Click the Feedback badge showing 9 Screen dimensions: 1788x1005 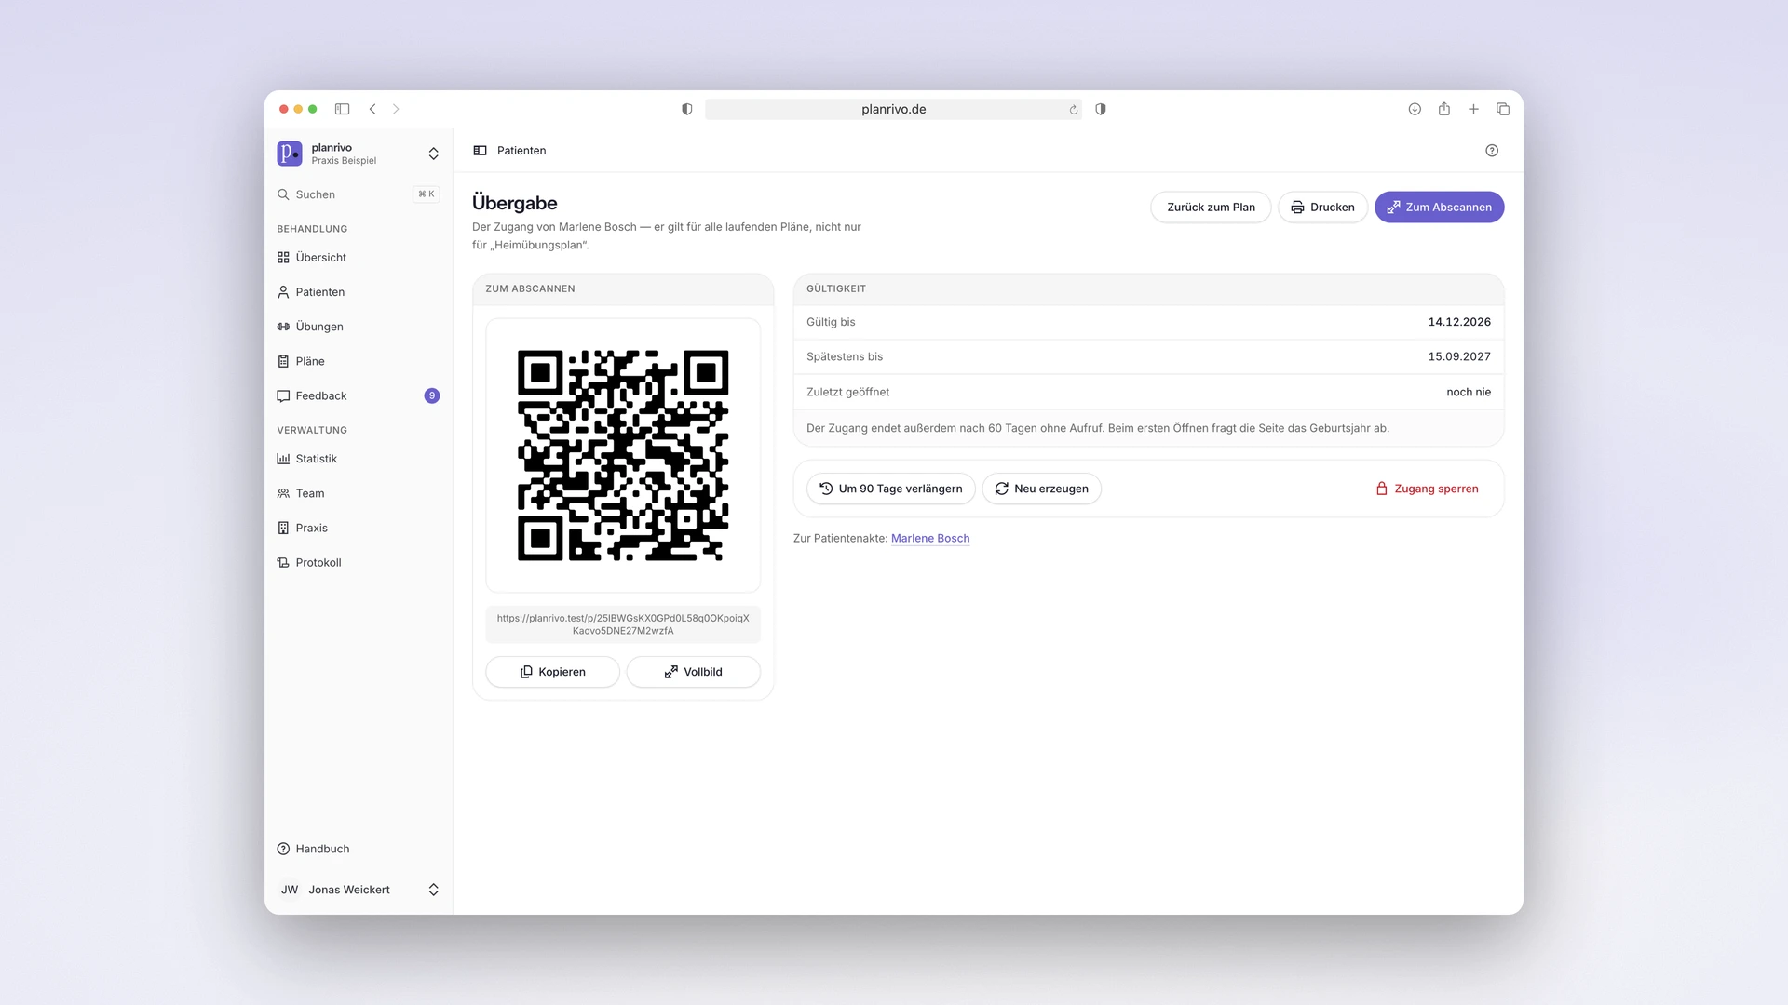[x=432, y=395]
